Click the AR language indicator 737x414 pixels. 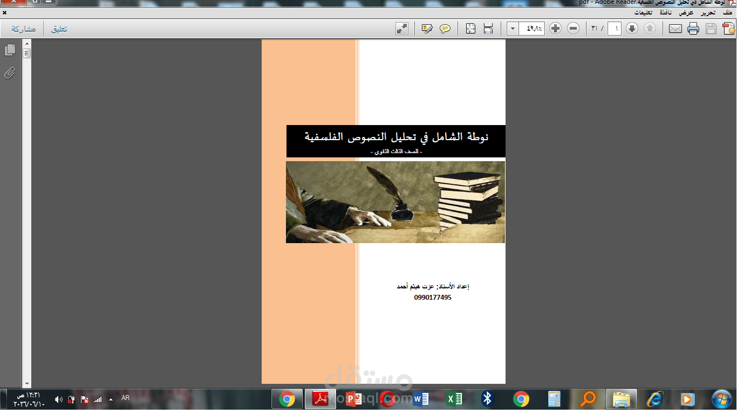pos(126,398)
